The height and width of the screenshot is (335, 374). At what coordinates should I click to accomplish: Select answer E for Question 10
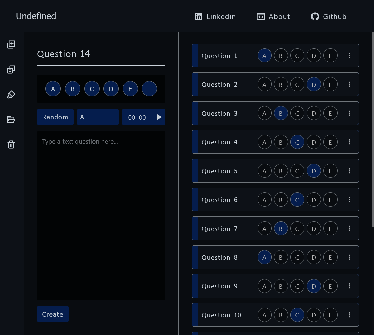[x=330, y=315]
